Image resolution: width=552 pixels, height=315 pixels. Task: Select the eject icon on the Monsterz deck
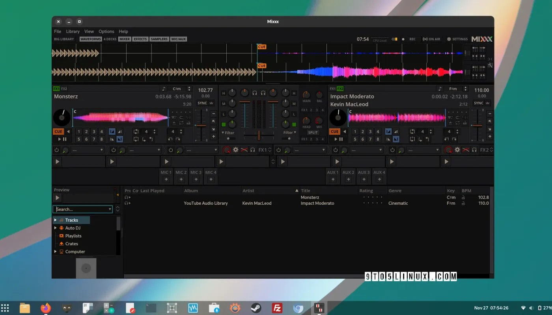(174, 122)
